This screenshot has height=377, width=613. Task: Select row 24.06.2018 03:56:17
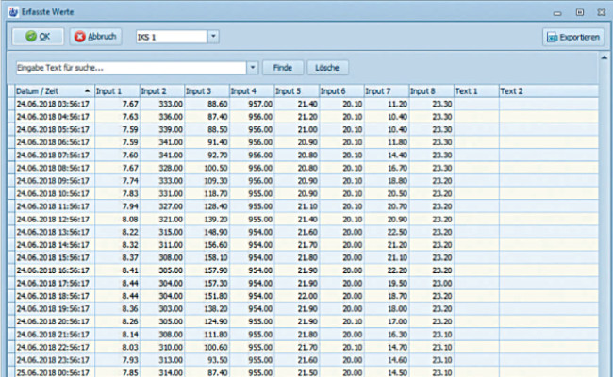click(x=303, y=104)
